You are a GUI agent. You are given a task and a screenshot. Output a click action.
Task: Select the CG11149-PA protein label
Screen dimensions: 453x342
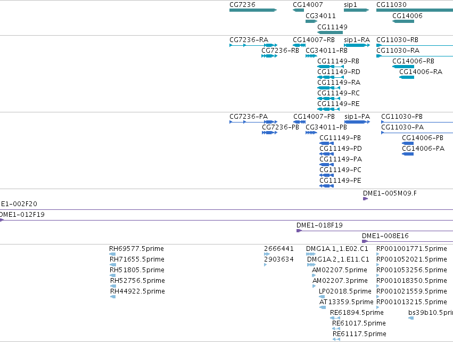[341, 159]
